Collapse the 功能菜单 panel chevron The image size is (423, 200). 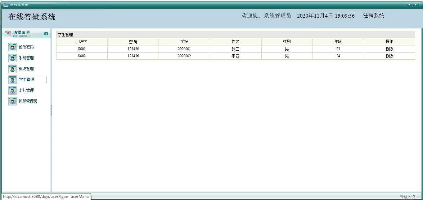pyautogui.click(x=46, y=34)
